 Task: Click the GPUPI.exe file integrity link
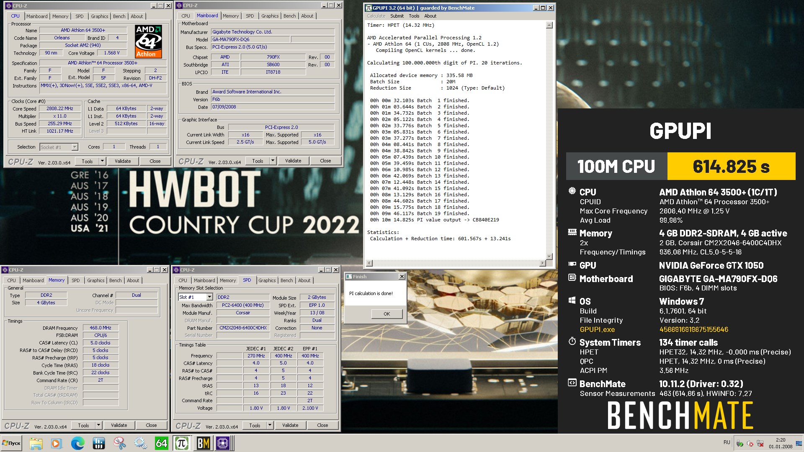tap(597, 329)
